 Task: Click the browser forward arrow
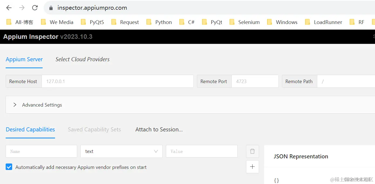(22, 8)
